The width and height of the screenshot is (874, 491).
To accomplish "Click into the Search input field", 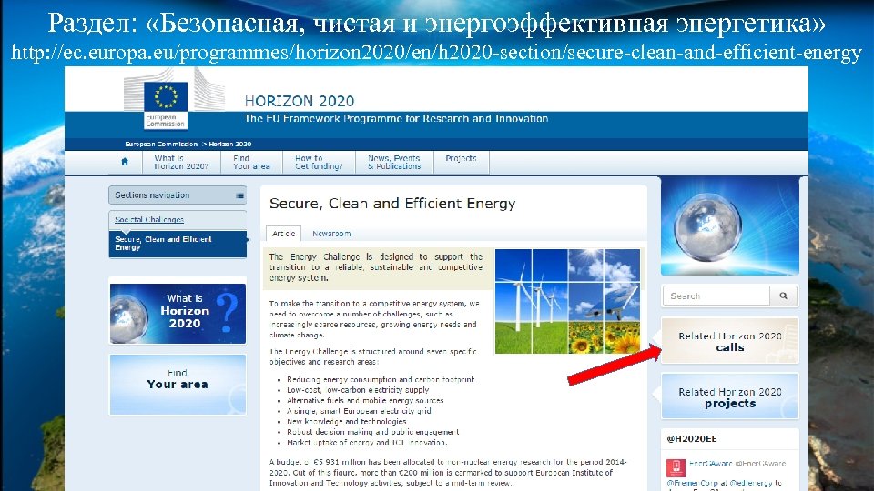I will [716, 296].
